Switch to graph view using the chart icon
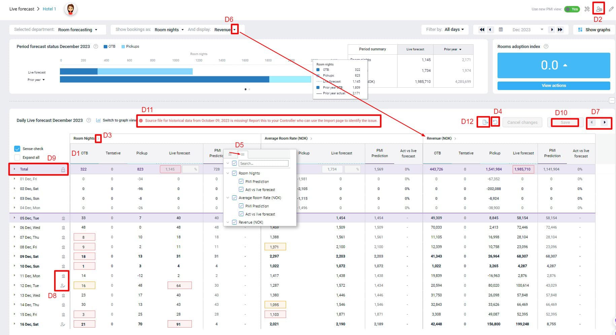 tap(98, 120)
